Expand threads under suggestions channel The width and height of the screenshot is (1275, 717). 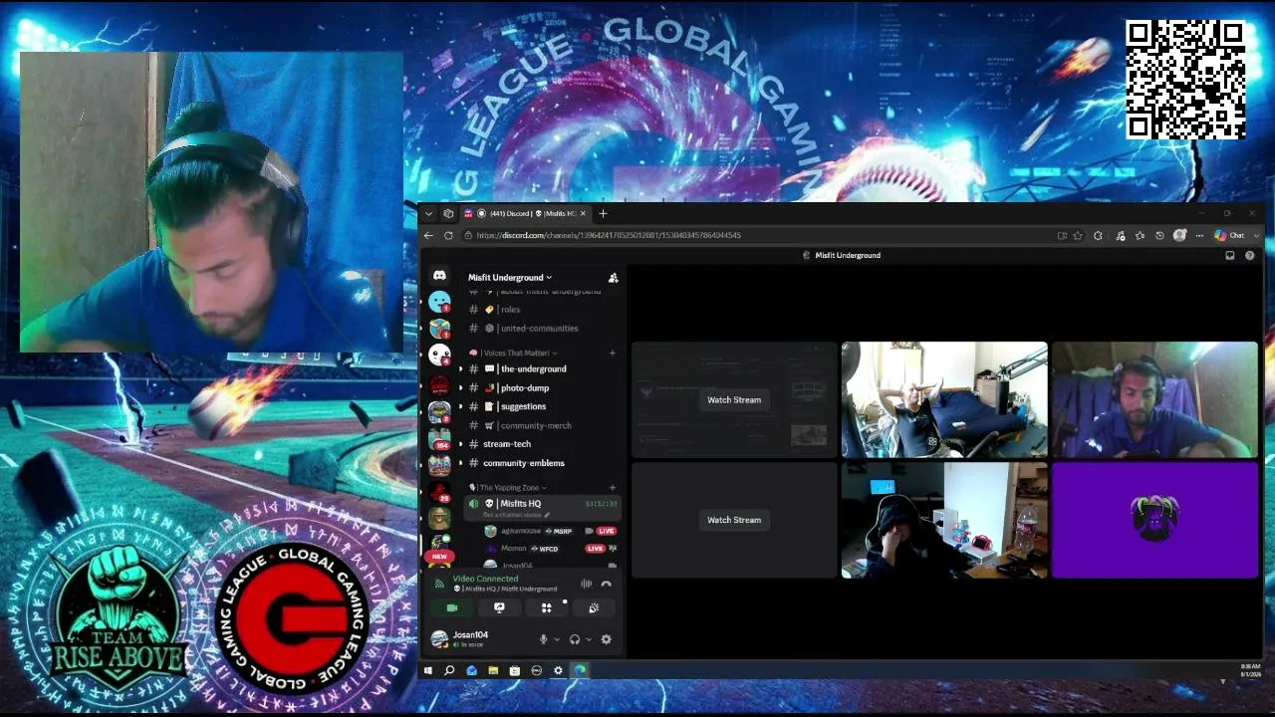(x=460, y=407)
